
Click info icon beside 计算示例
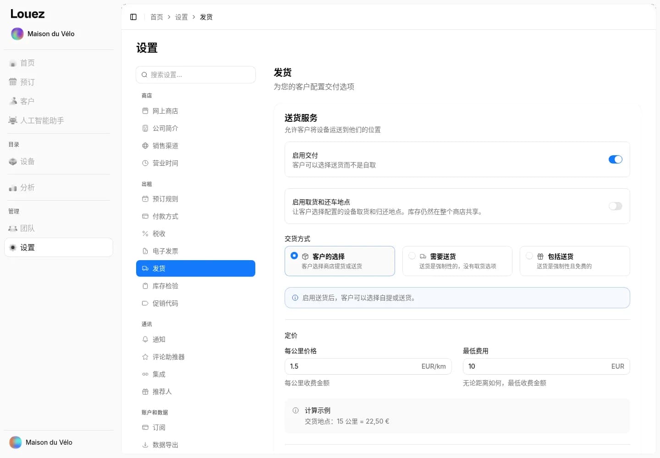point(296,410)
